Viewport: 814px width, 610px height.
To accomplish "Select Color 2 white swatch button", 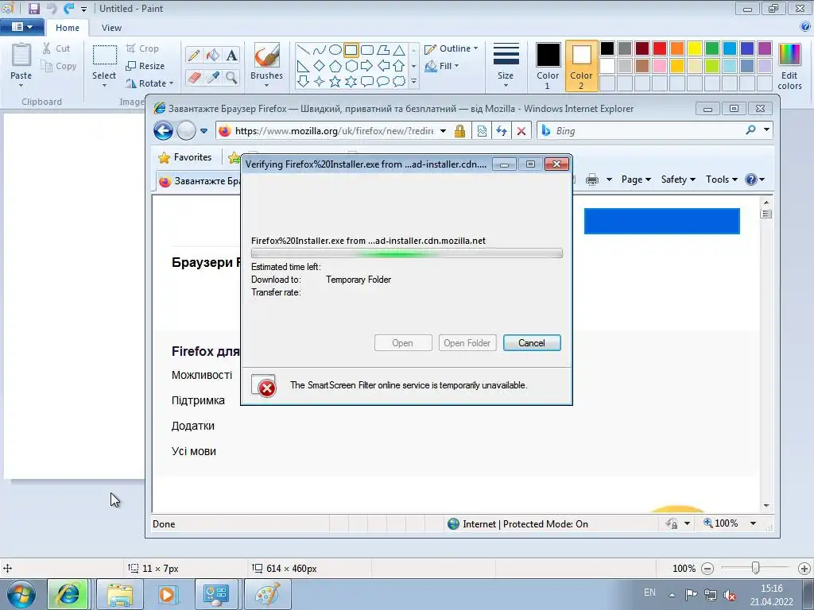I will pyautogui.click(x=581, y=66).
